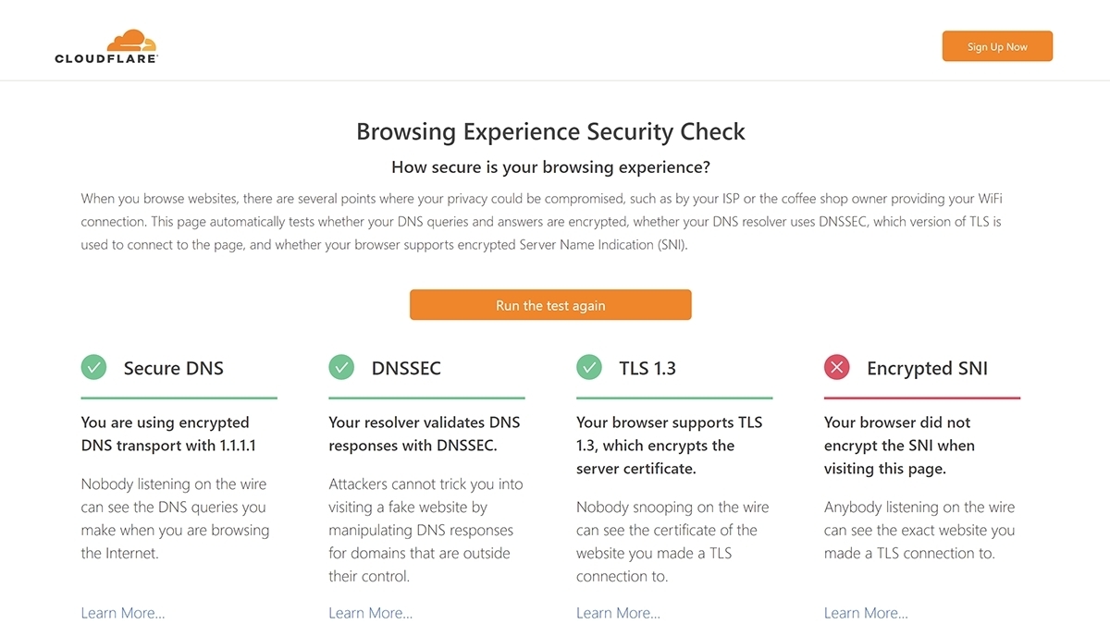Open Learn More under DNSSEC
Viewport: 1110px width, 624px height.
371,613
